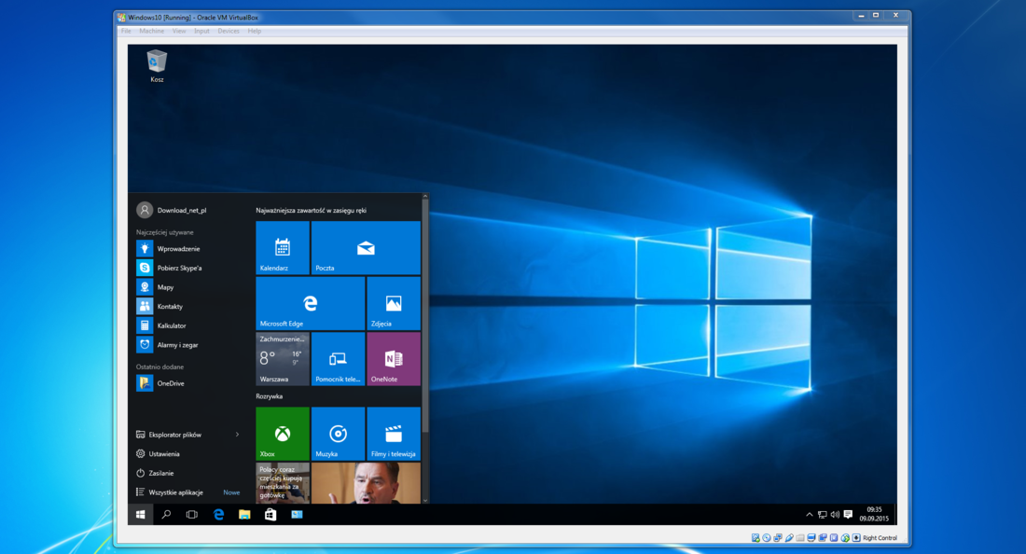Click the Windows Start button
This screenshot has height=554, width=1026.
point(140,515)
